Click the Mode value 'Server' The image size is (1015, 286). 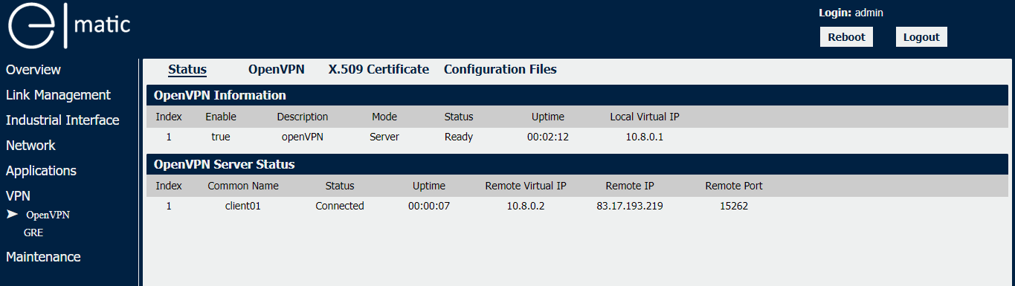point(384,137)
